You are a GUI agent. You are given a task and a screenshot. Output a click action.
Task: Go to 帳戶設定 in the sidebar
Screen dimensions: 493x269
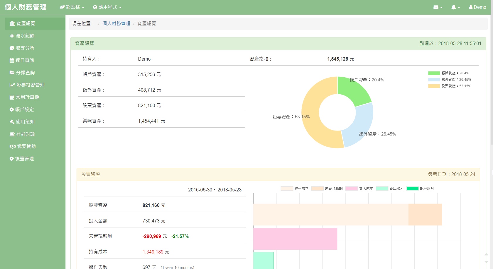25,109
